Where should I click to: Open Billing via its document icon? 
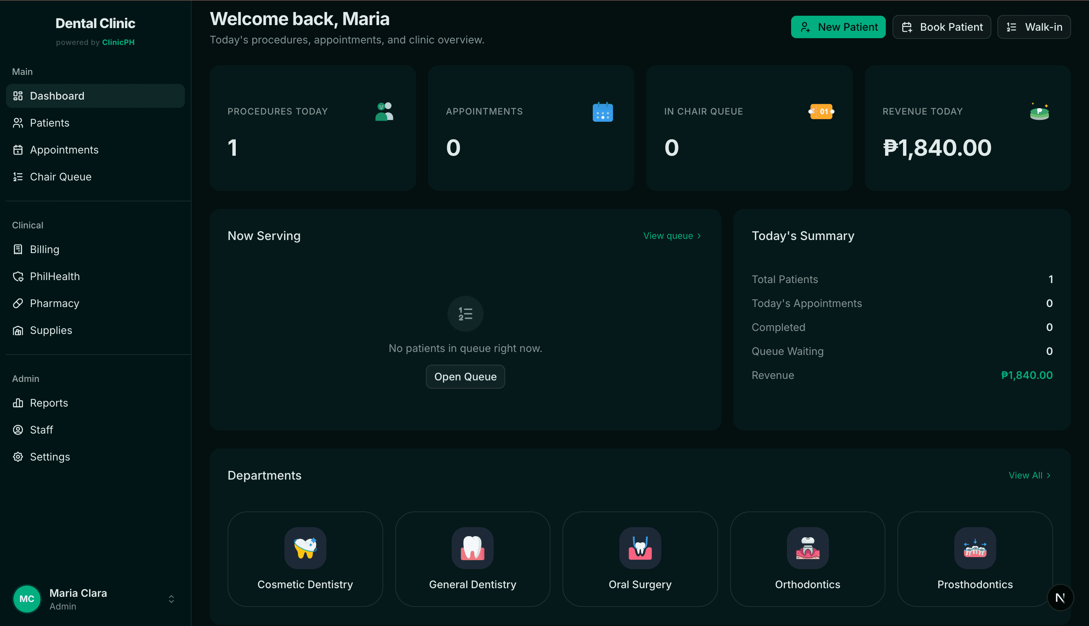(x=18, y=249)
